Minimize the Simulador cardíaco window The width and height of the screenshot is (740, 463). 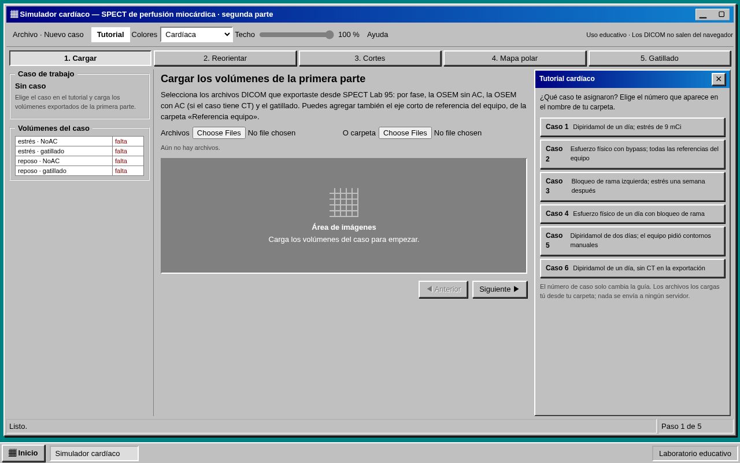pyautogui.click(x=703, y=14)
